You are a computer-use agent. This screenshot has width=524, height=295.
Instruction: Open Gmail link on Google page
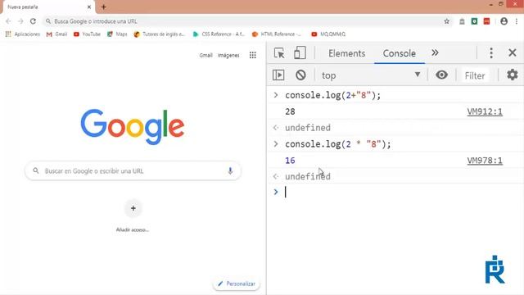[206, 55]
